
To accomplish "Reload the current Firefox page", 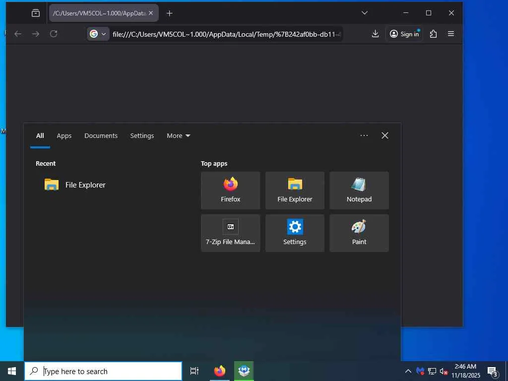I will (x=54, y=34).
